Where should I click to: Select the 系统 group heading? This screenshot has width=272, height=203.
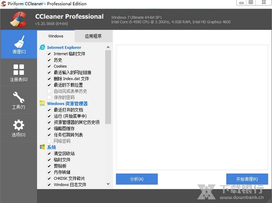[x=51, y=147]
